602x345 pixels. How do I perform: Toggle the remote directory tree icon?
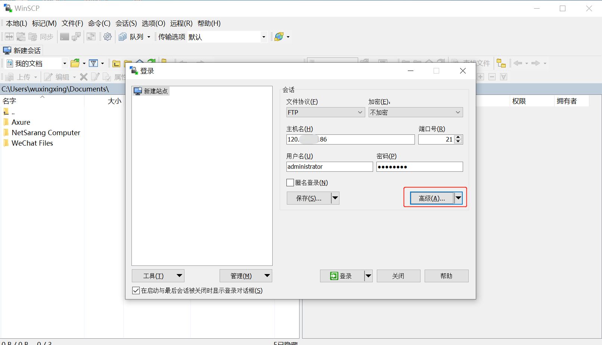(x=501, y=63)
